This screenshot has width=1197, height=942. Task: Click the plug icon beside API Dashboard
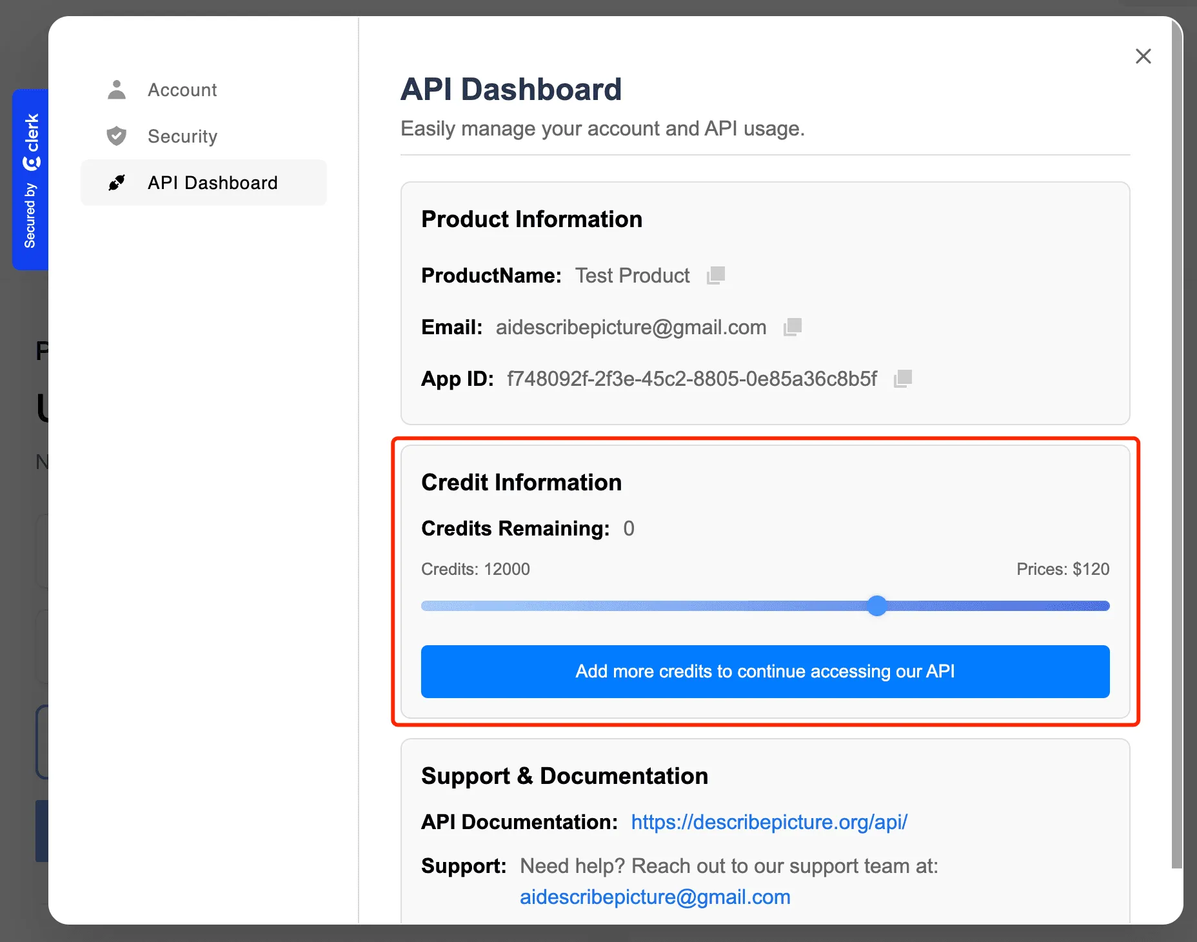pyautogui.click(x=117, y=183)
